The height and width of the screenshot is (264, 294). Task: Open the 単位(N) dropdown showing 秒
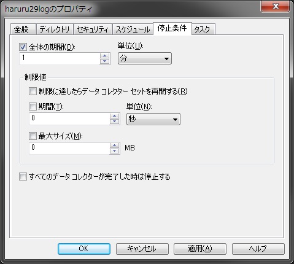tap(153, 119)
